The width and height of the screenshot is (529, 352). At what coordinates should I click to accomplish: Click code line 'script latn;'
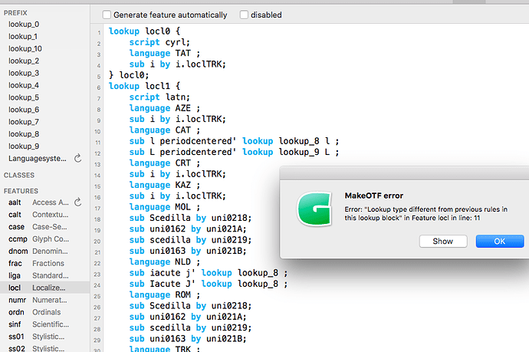[159, 97]
